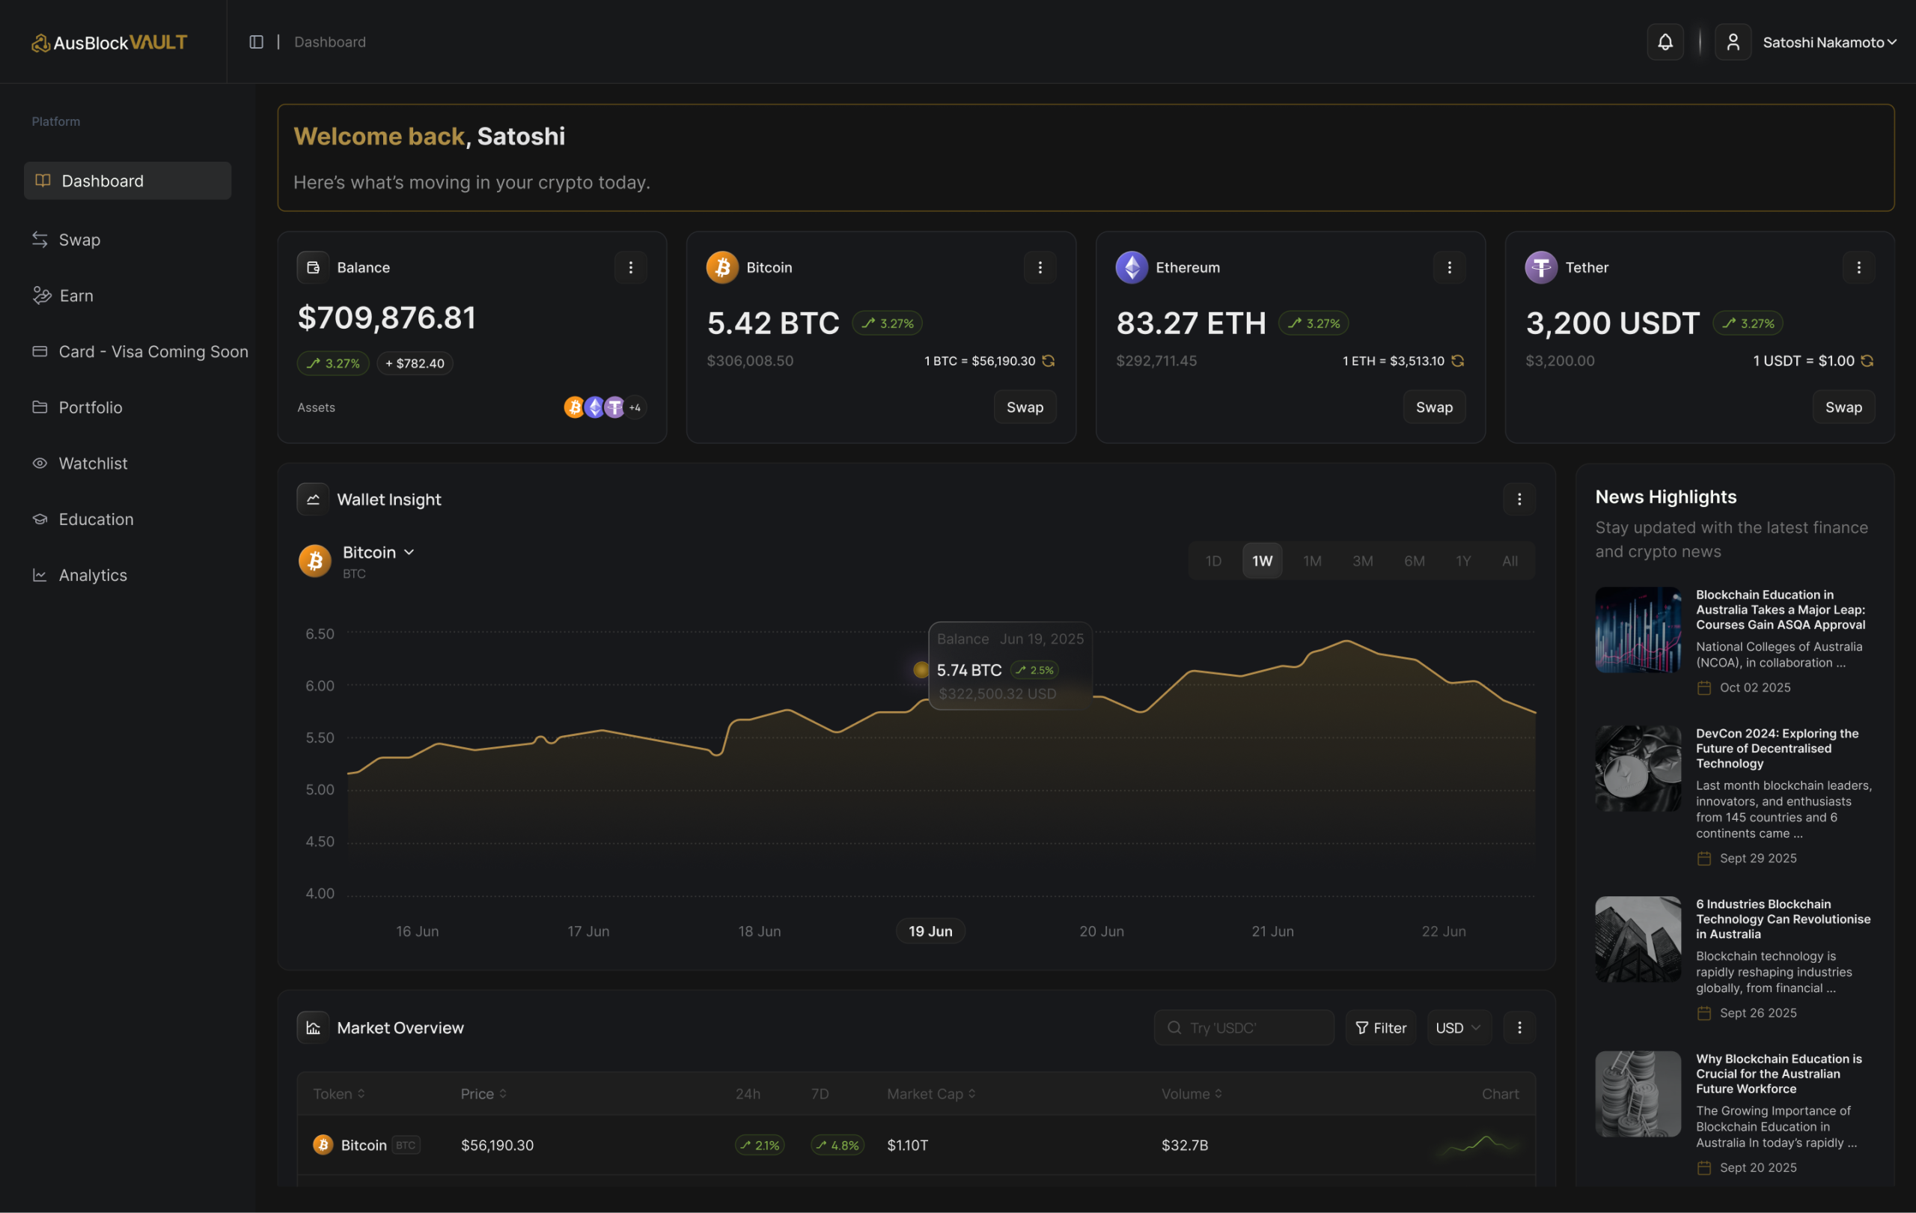Expand the Satoshi Nakamoto account dropdown

pos(1891,42)
